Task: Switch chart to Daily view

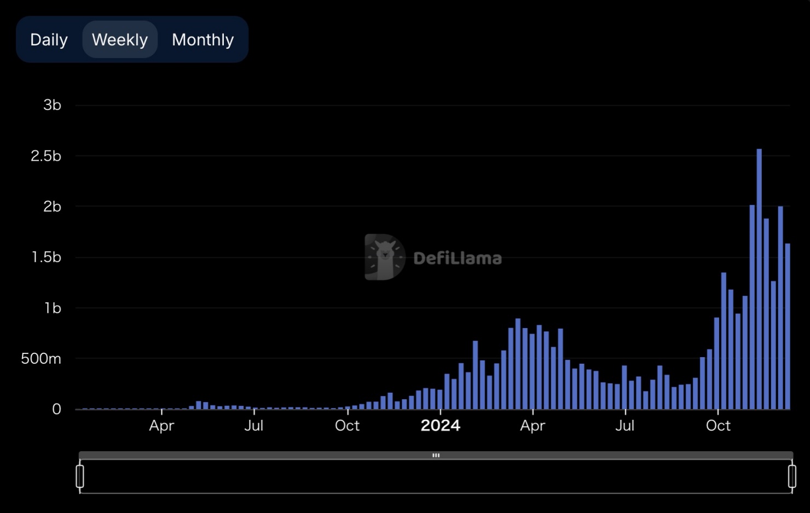Action: [49, 39]
